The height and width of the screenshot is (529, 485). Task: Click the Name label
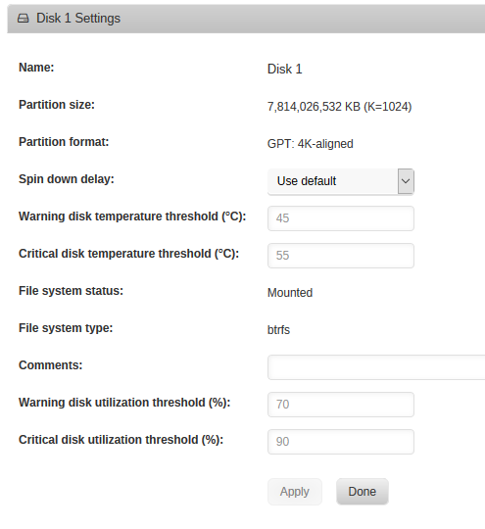(x=36, y=68)
